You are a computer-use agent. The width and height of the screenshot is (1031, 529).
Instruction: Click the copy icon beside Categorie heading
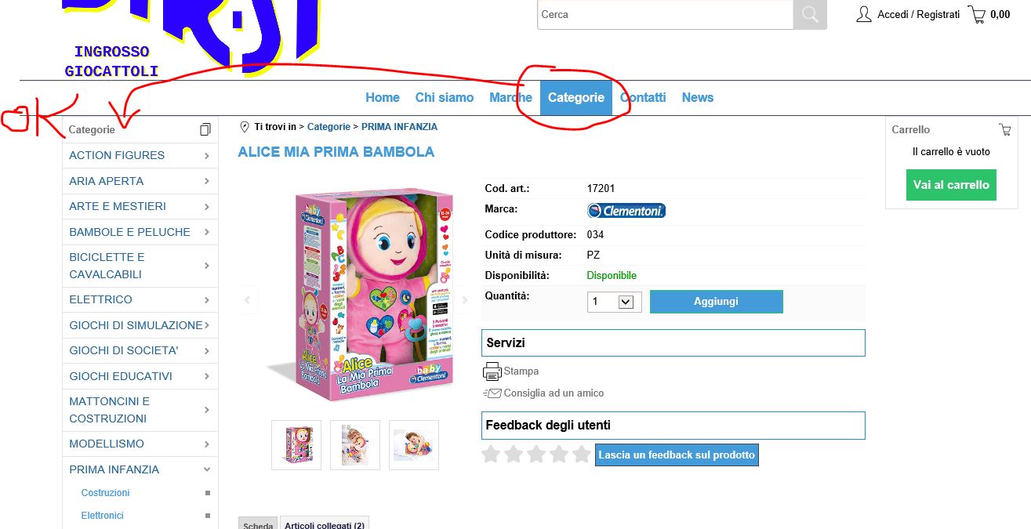point(205,129)
